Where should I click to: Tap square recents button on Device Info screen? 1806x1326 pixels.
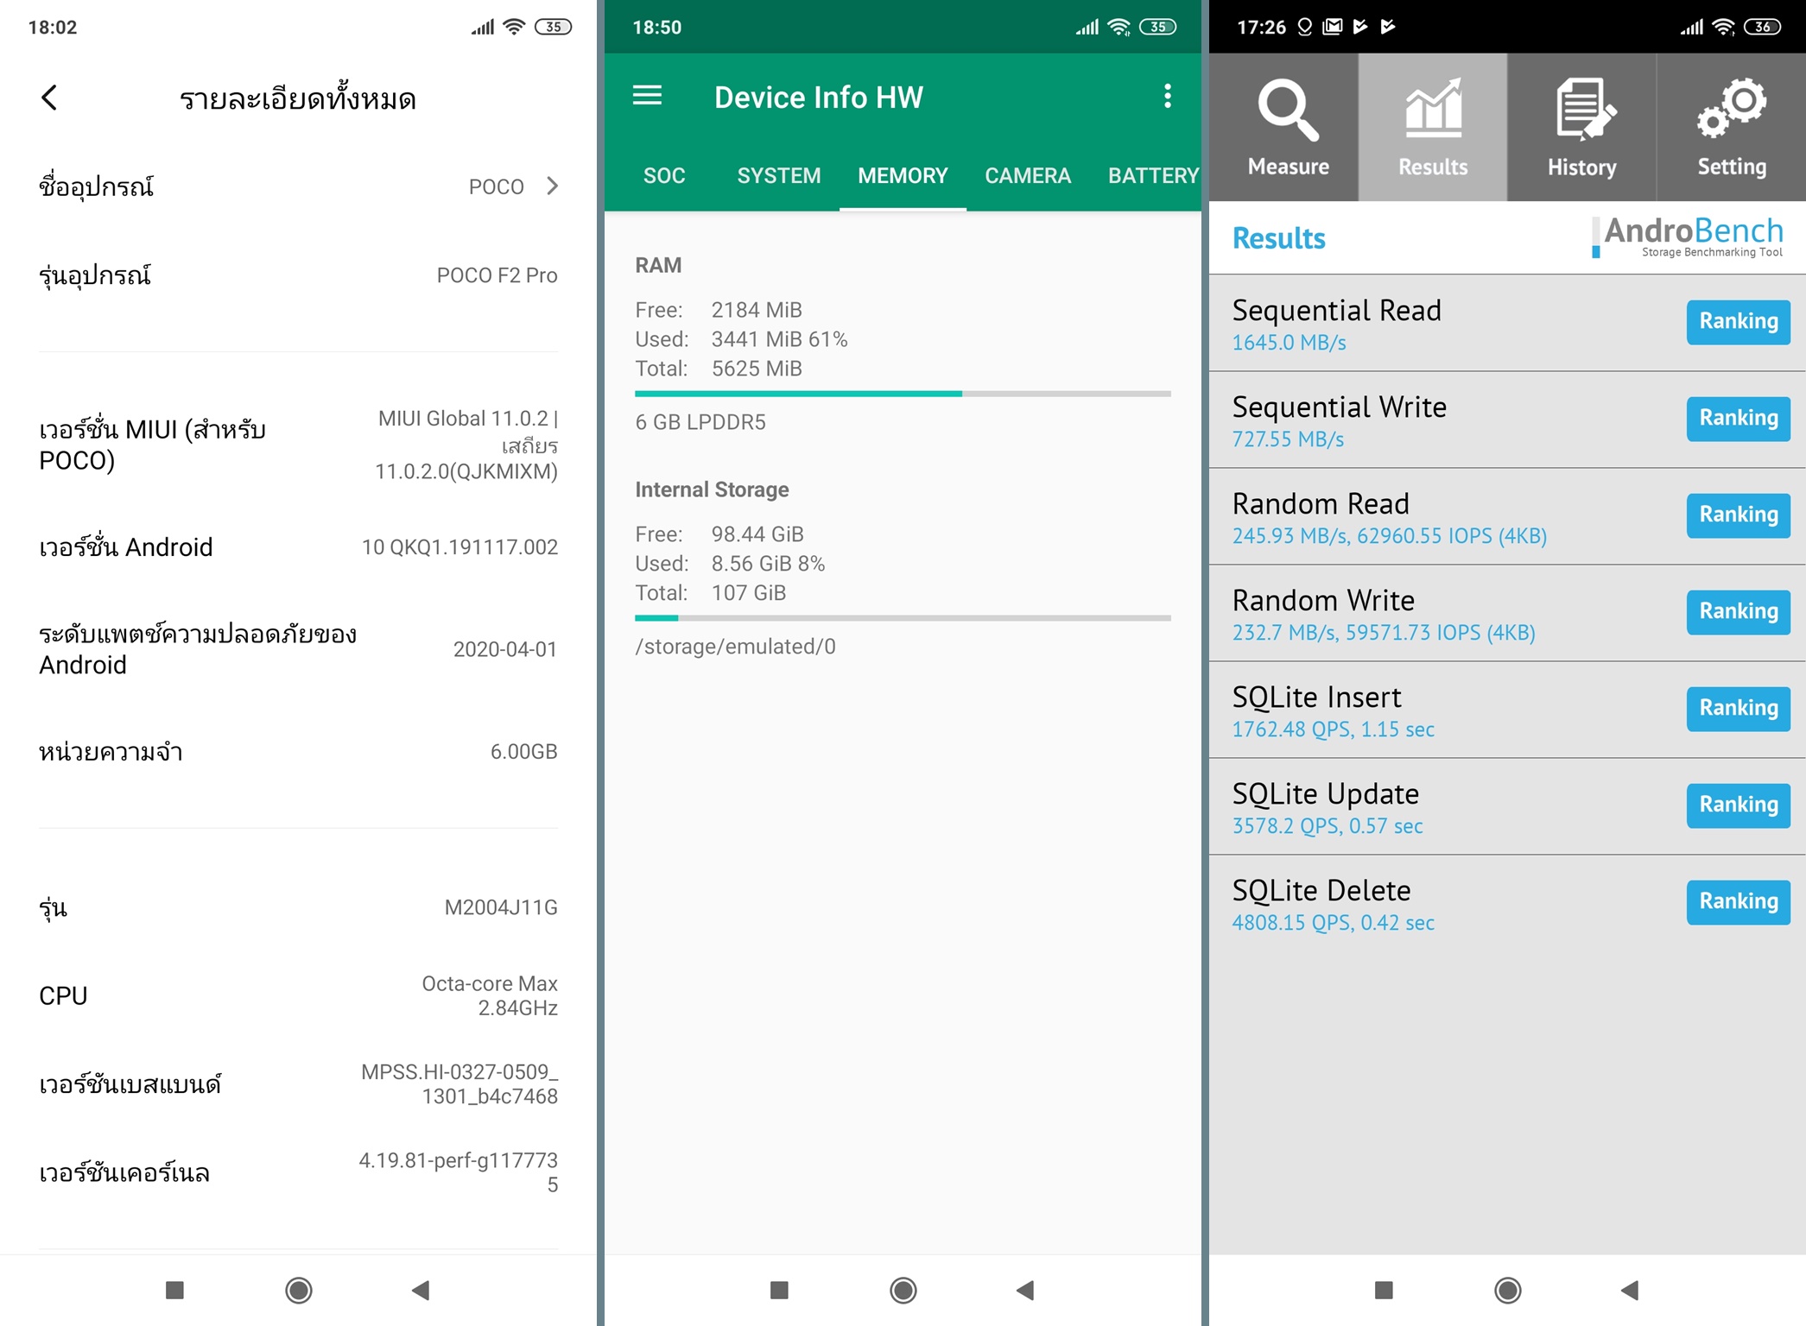(779, 1290)
